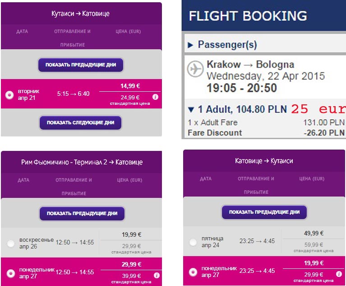346x286 pixels.
Task: Click the 19,99 € price for Sunday Rome flight
Action: 131,234
